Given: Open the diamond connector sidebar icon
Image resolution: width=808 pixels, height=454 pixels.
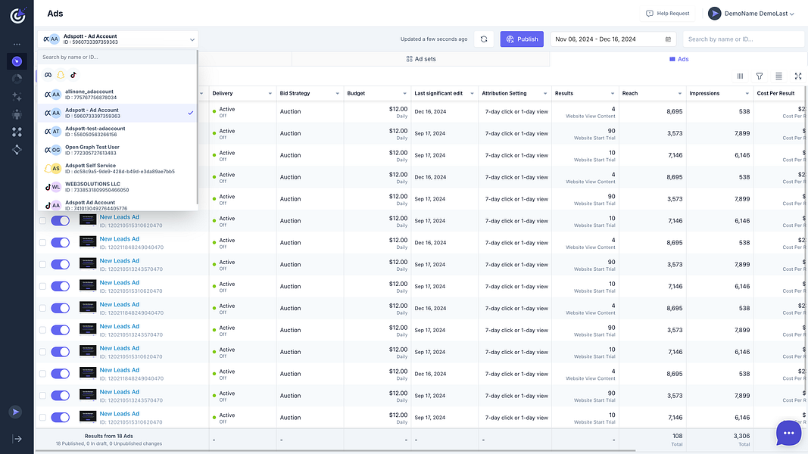Looking at the screenshot, I should click(x=17, y=150).
